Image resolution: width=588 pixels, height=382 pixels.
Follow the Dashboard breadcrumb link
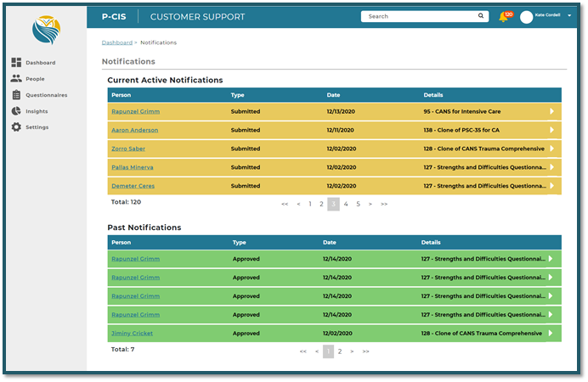(116, 42)
